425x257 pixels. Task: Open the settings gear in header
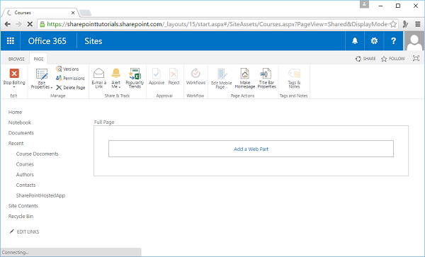pyautogui.click(x=374, y=41)
